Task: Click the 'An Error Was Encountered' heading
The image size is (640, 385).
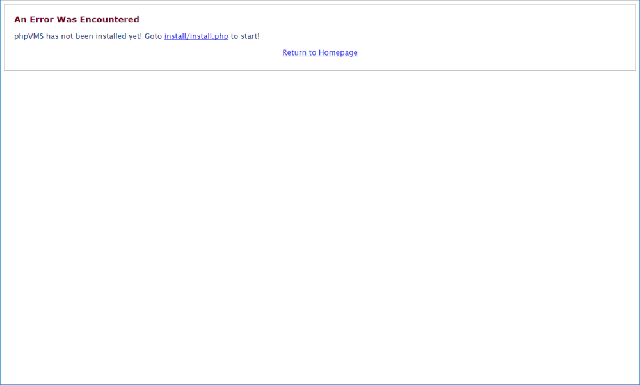Action: coord(76,20)
